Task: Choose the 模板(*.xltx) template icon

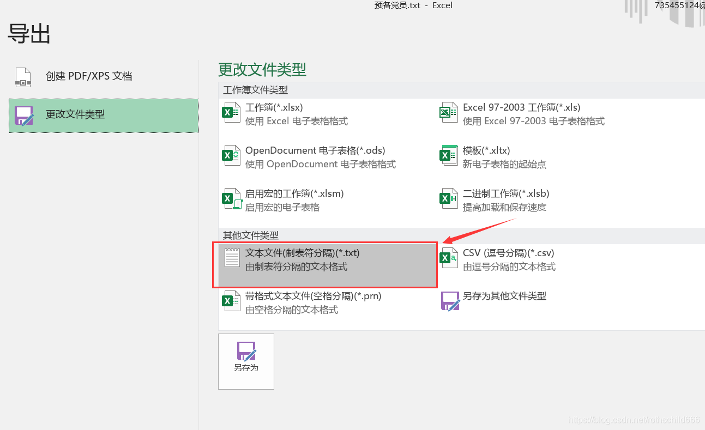Action: [x=449, y=155]
